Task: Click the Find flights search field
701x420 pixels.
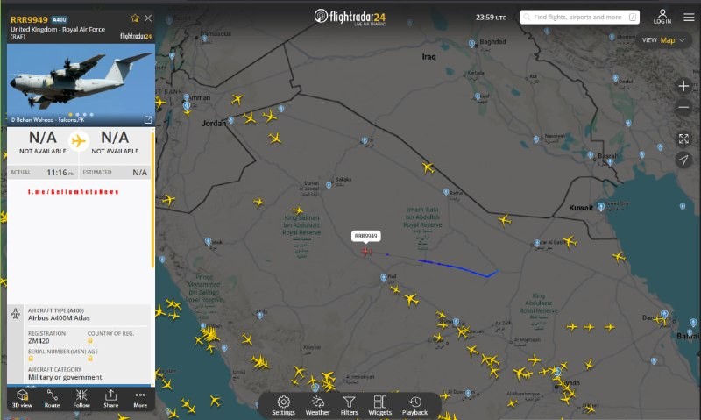Action: (x=578, y=17)
